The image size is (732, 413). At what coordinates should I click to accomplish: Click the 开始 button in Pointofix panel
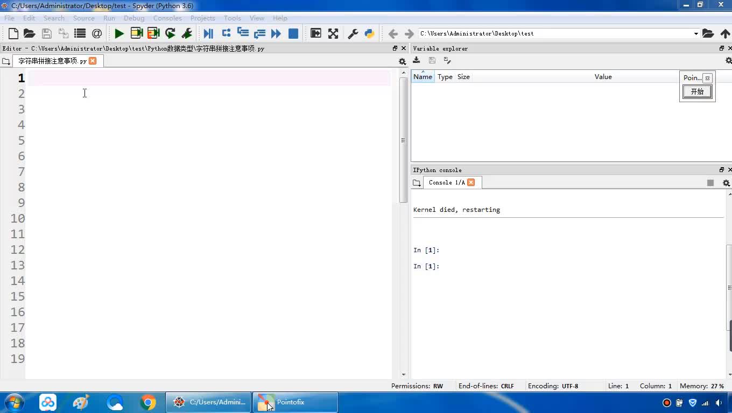click(x=697, y=91)
